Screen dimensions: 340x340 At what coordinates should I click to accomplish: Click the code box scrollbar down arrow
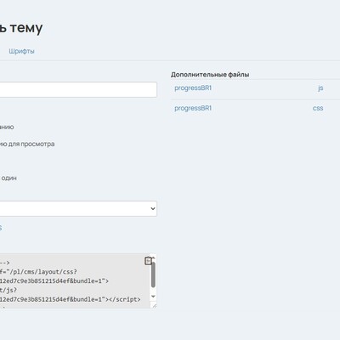coord(153,297)
